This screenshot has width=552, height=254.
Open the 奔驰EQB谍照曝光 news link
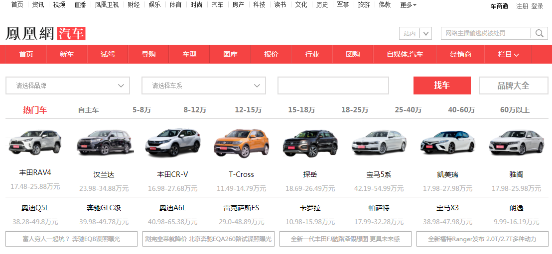tap(71, 239)
